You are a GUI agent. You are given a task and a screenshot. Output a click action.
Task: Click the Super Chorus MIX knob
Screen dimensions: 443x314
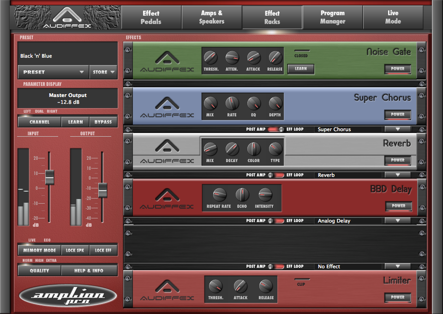tap(210, 103)
